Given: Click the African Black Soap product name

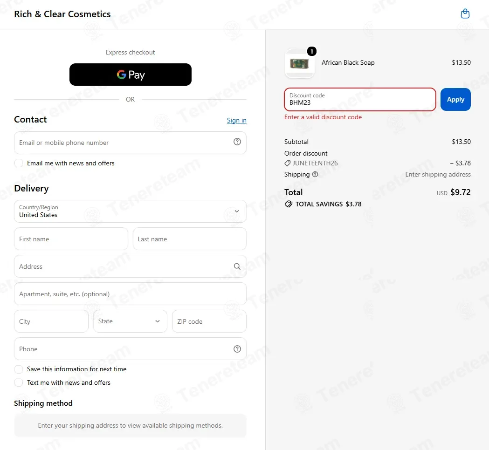Looking at the screenshot, I should pos(348,62).
